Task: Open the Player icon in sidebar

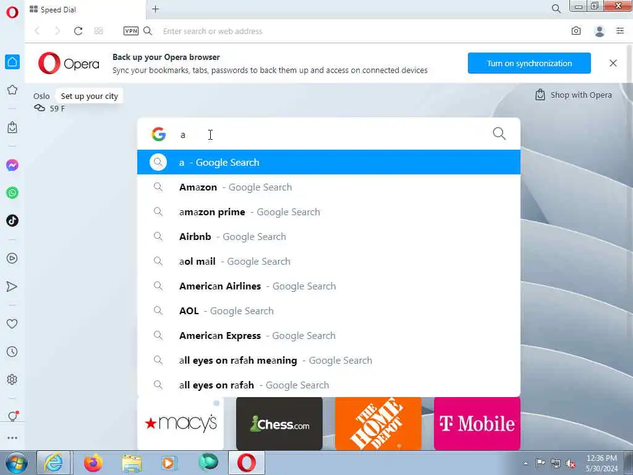Action: click(x=12, y=258)
